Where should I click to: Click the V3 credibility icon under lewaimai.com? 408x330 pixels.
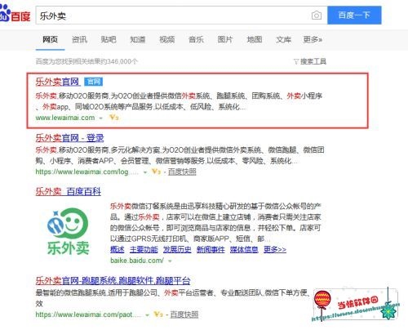coord(114,118)
